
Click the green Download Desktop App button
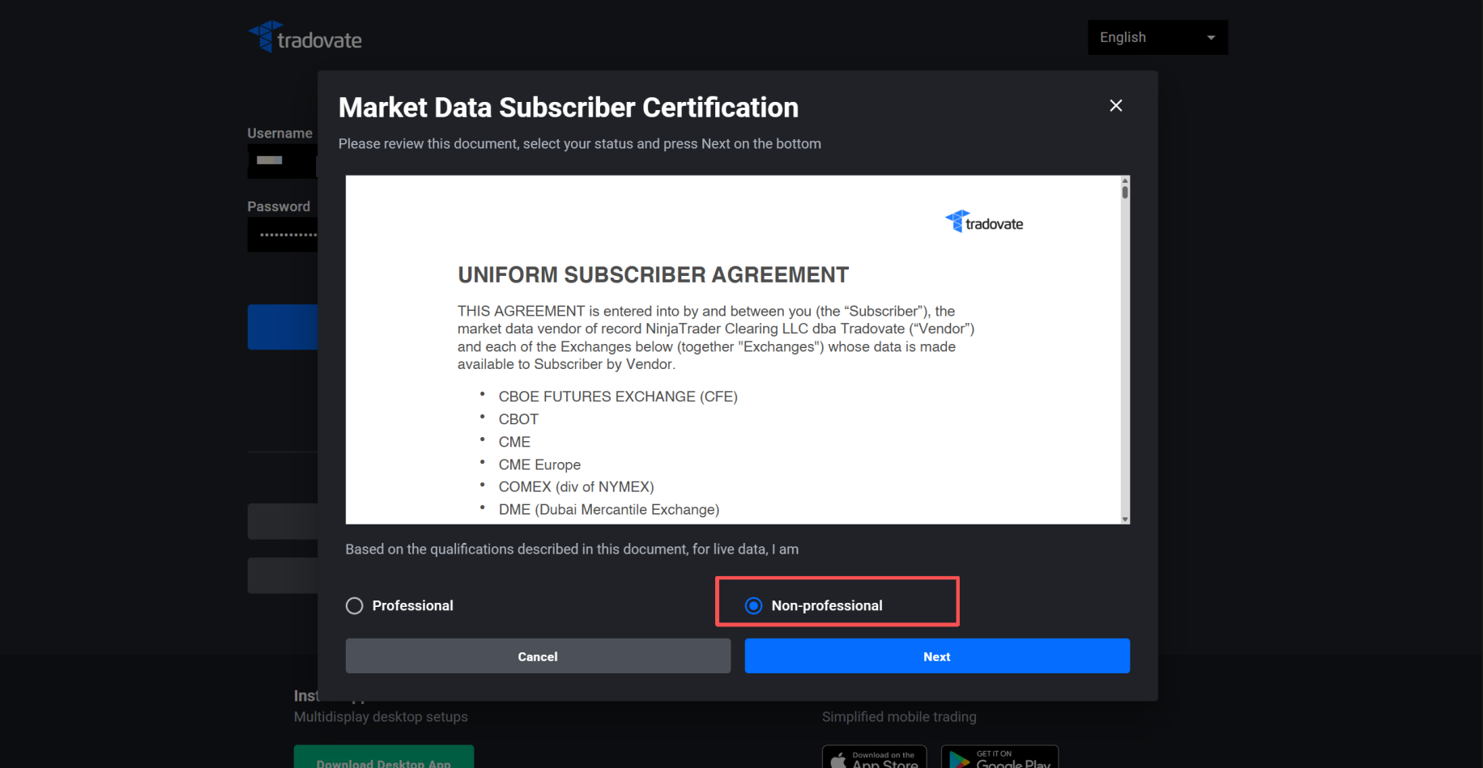click(x=383, y=758)
